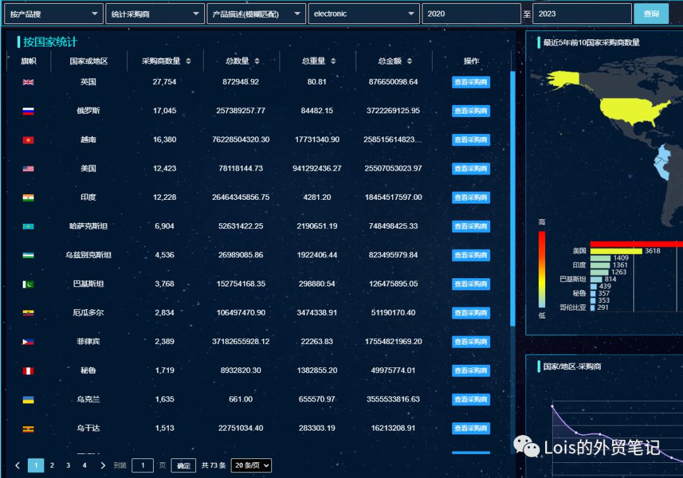683x478 pixels.
Task: Expand the 统计采购商 dropdown
Action: [154, 13]
